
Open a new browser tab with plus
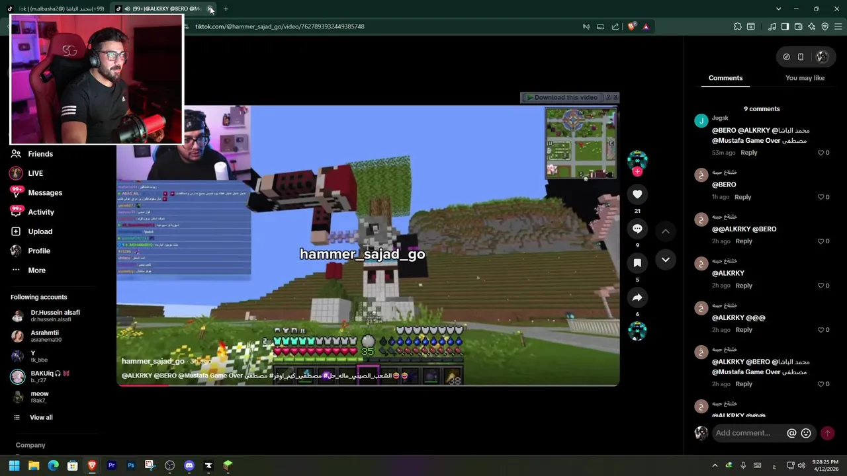(226, 9)
